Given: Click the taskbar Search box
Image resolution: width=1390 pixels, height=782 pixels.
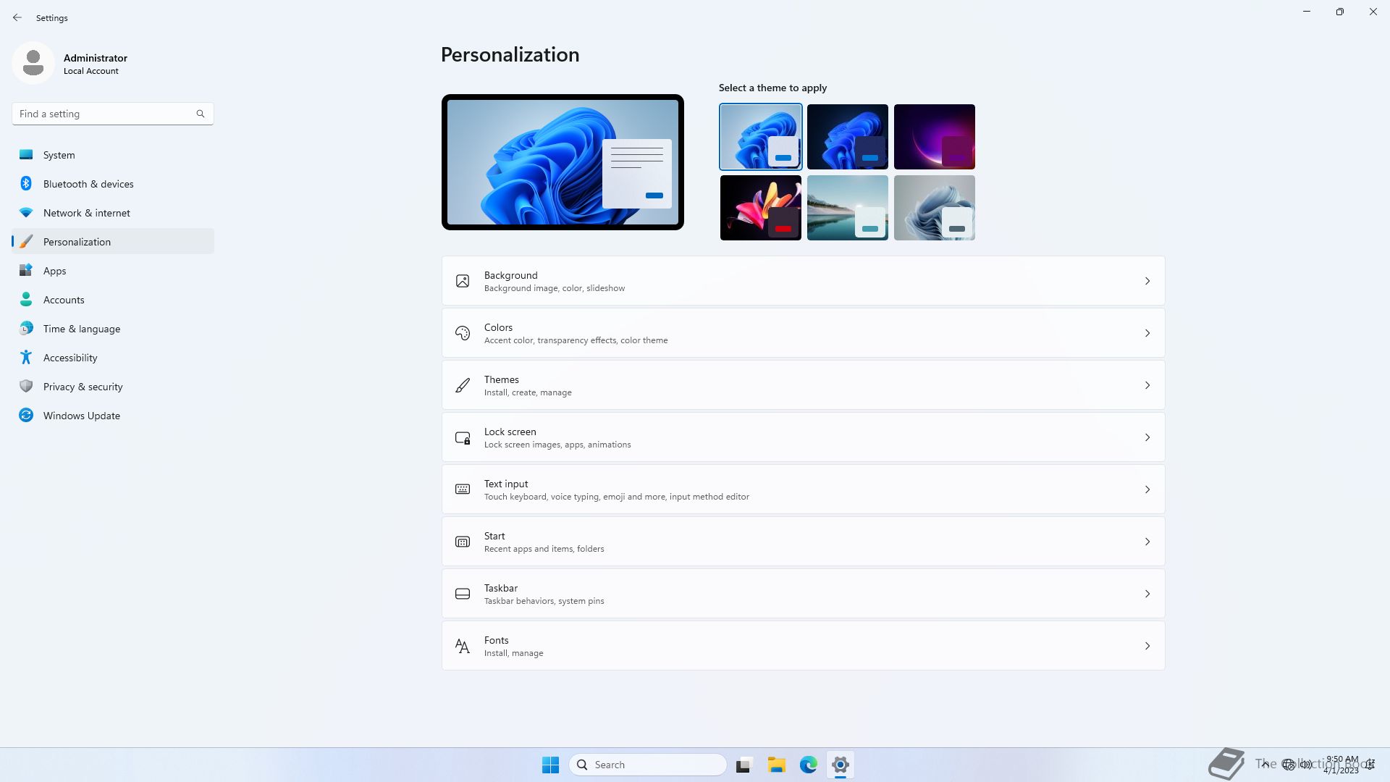Looking at the screenshot, I should (648, 765).
